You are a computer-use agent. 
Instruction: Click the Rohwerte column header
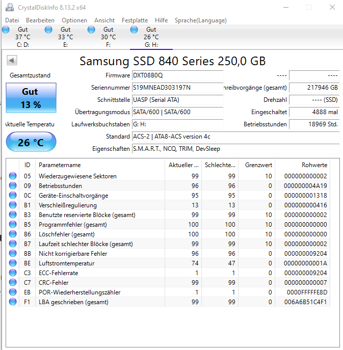pos(303,165)
